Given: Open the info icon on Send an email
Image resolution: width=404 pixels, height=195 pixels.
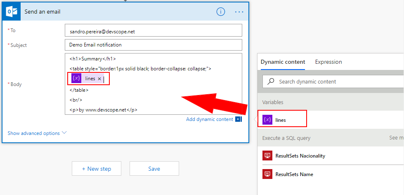Looking at the screenshot, I should [x=221, y=12].
